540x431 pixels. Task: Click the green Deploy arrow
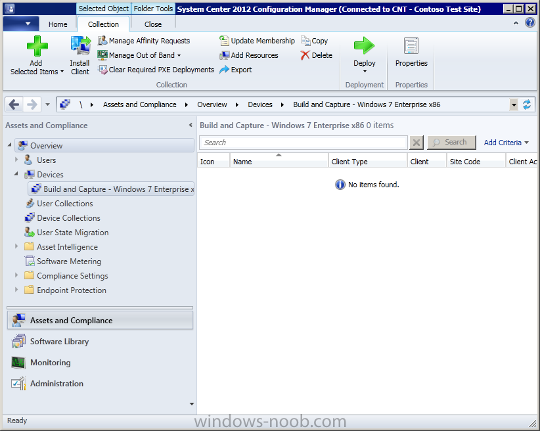click(364, 46)
